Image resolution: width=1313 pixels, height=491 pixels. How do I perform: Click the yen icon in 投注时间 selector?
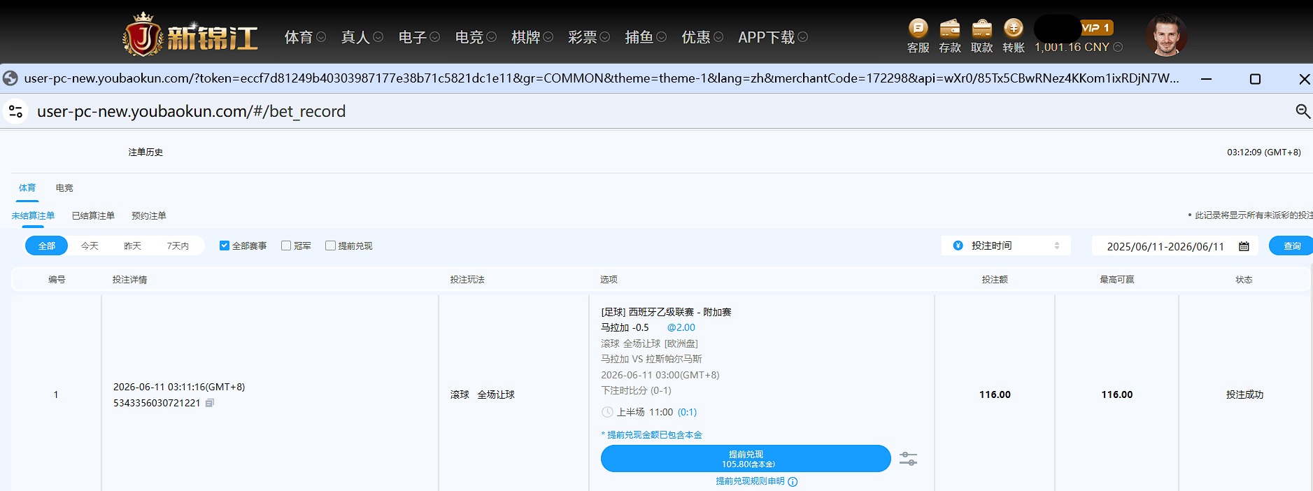958,245
